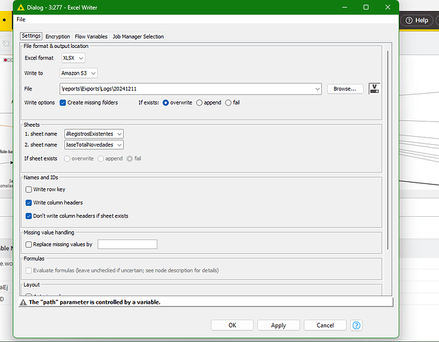Switch to the Encryption tab

click(x=57, y=36)
